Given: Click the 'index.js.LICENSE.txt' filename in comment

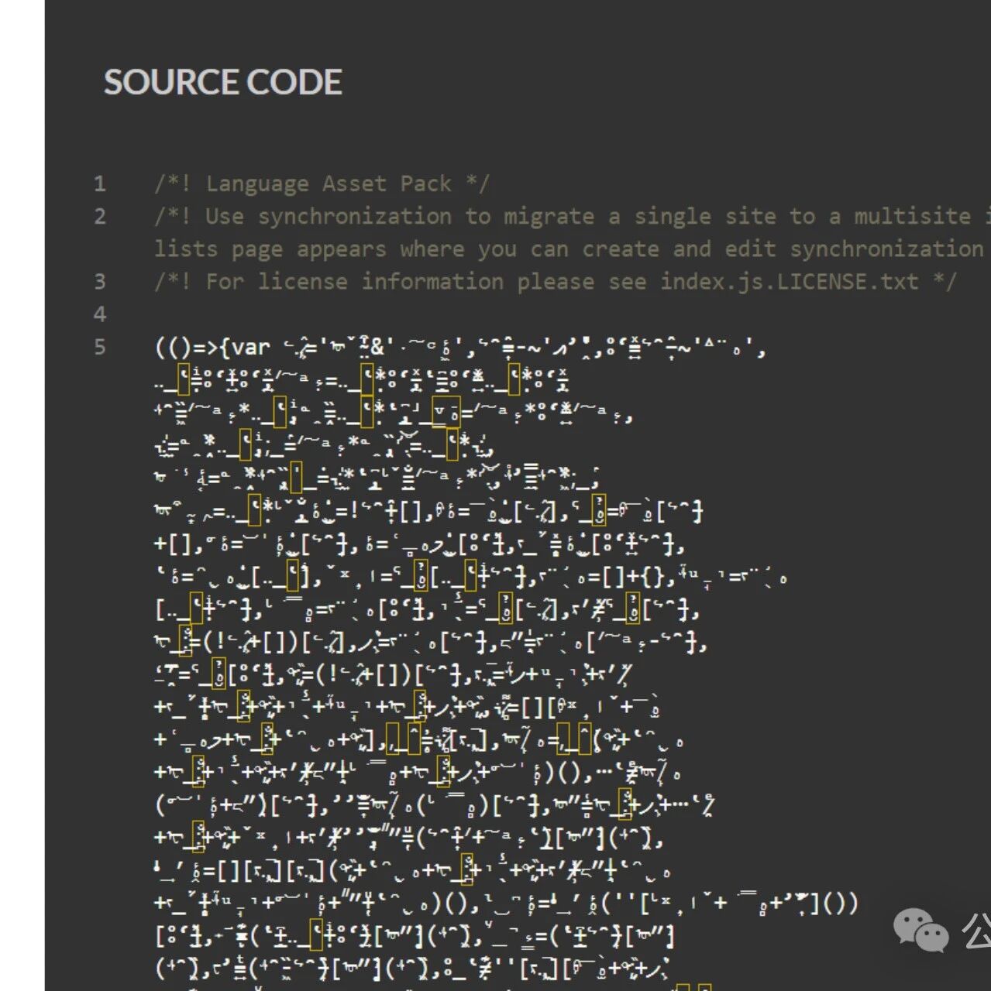Looking at the screenshot, I should (x=789, y=282).
